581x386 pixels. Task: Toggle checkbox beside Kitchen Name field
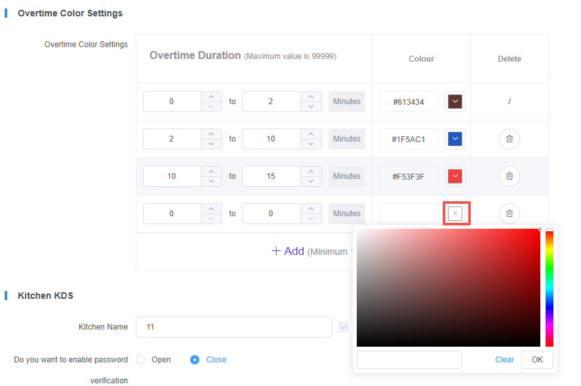click(x=344, y=327)
